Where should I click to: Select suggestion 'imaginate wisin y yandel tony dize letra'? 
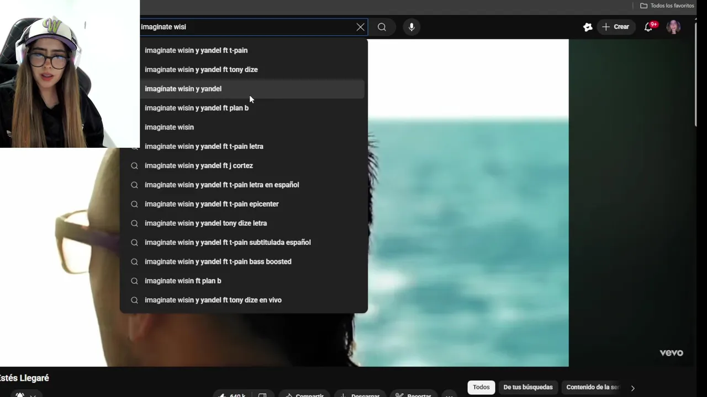244,223
